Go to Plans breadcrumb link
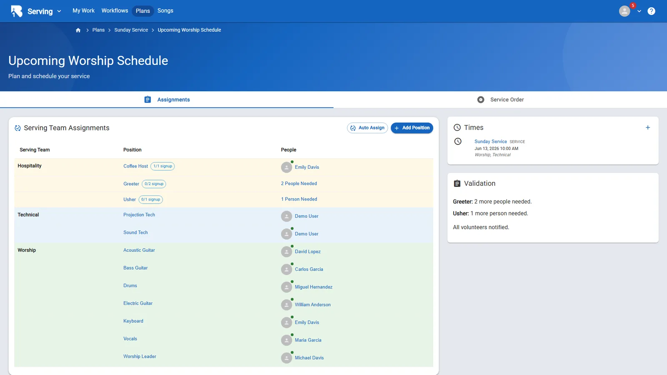The height and width of the screenshot is (375, 667). 98,30
